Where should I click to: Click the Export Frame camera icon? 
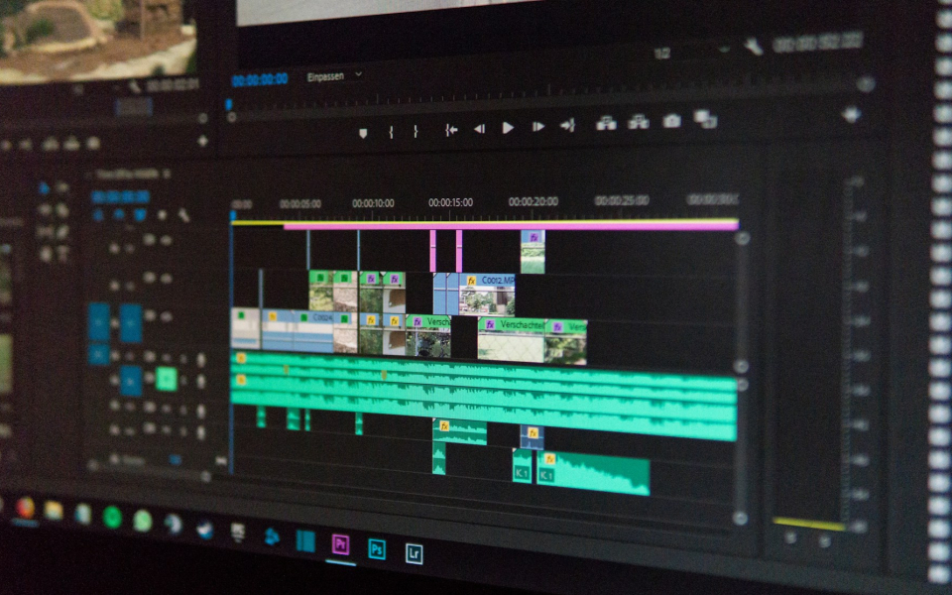tap(671, 121)
